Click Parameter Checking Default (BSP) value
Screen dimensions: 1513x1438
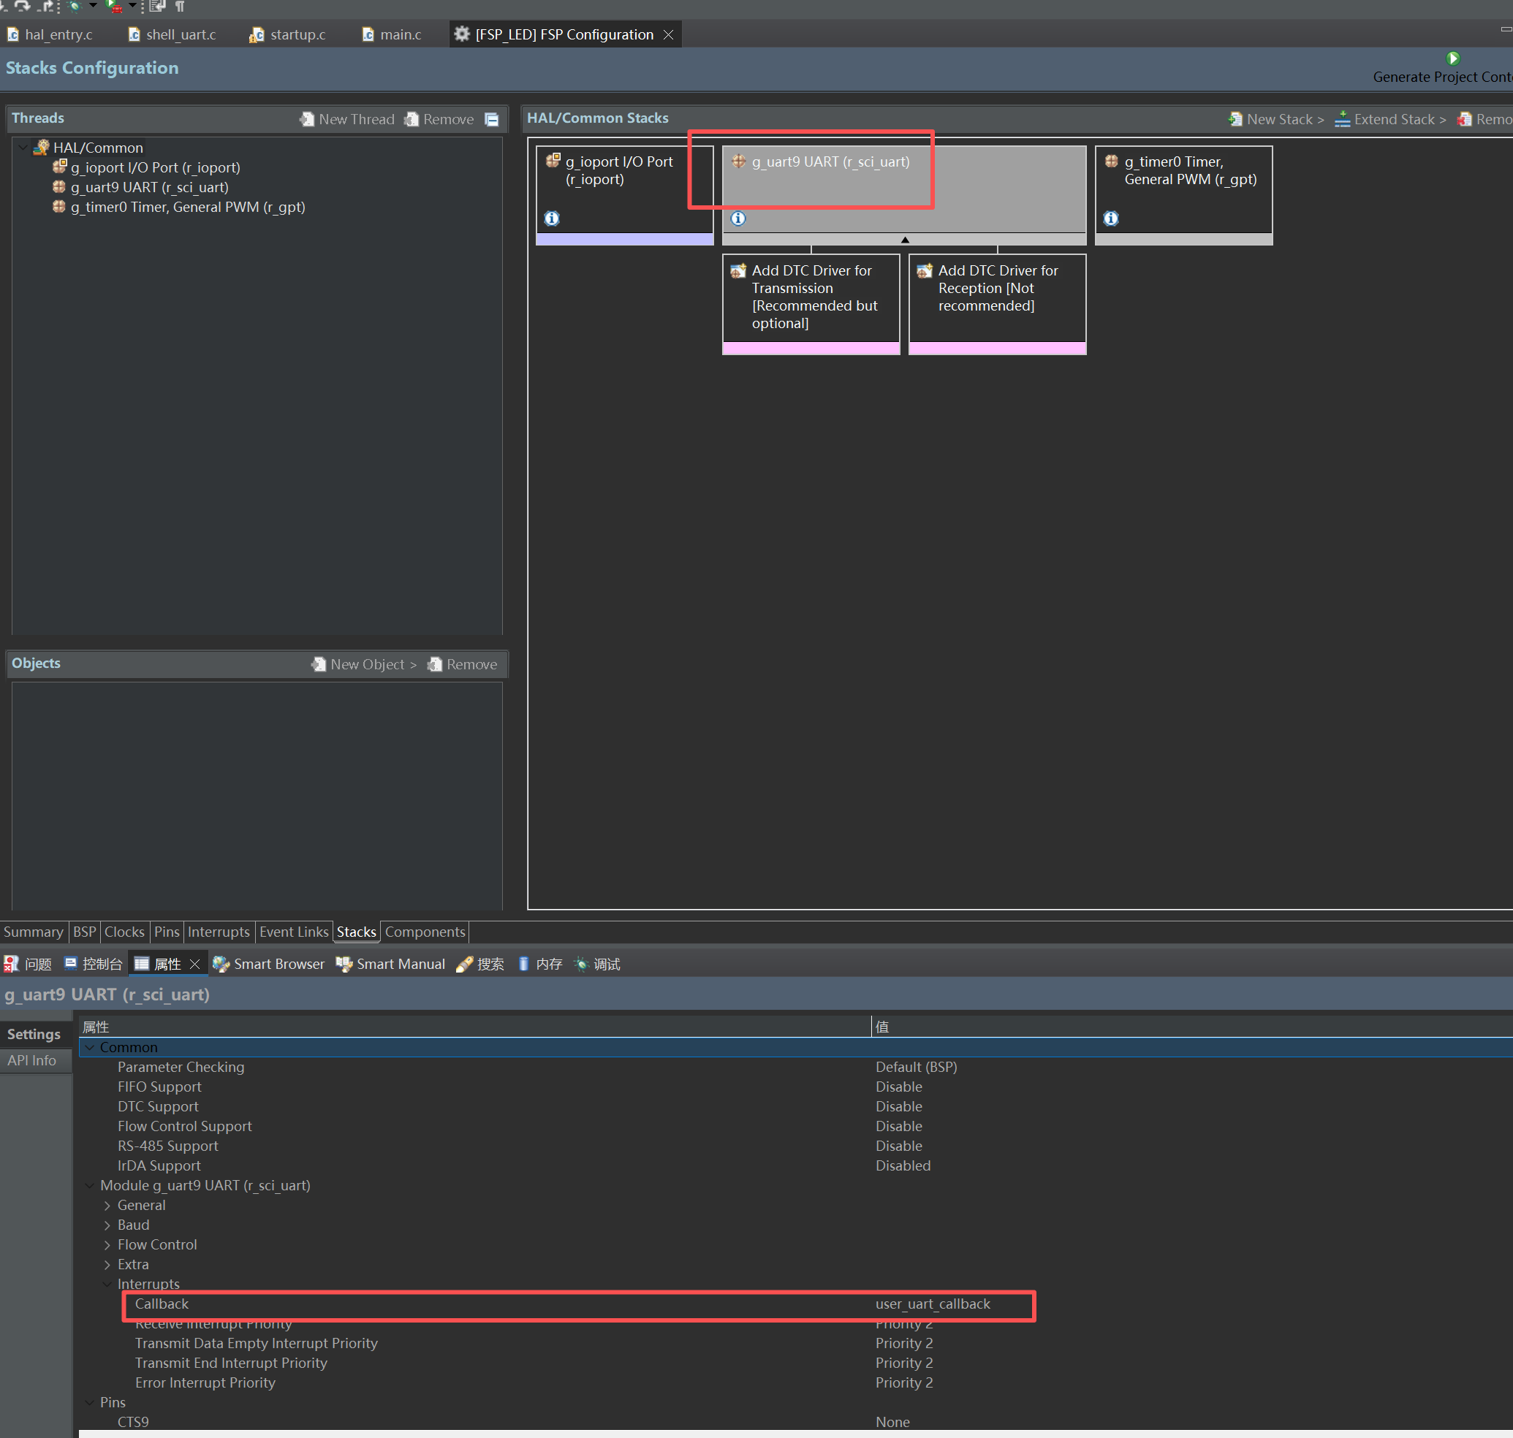[x=917, y=1067]
